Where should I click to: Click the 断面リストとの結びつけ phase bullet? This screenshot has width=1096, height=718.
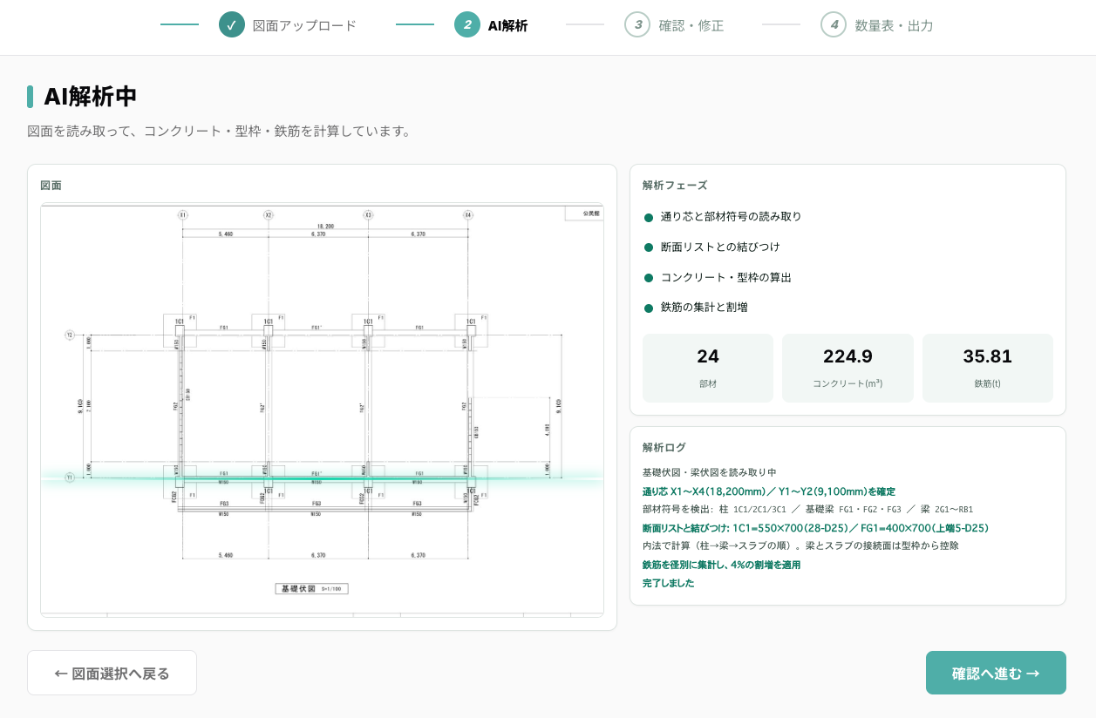pyautogui.click(x=648, y=247)
